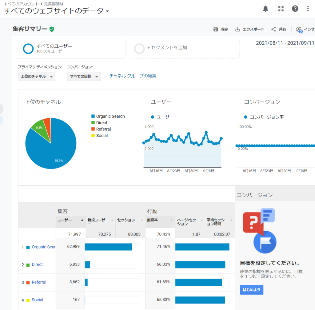Click the チャネル グループの編集 link

coord(133,76)
